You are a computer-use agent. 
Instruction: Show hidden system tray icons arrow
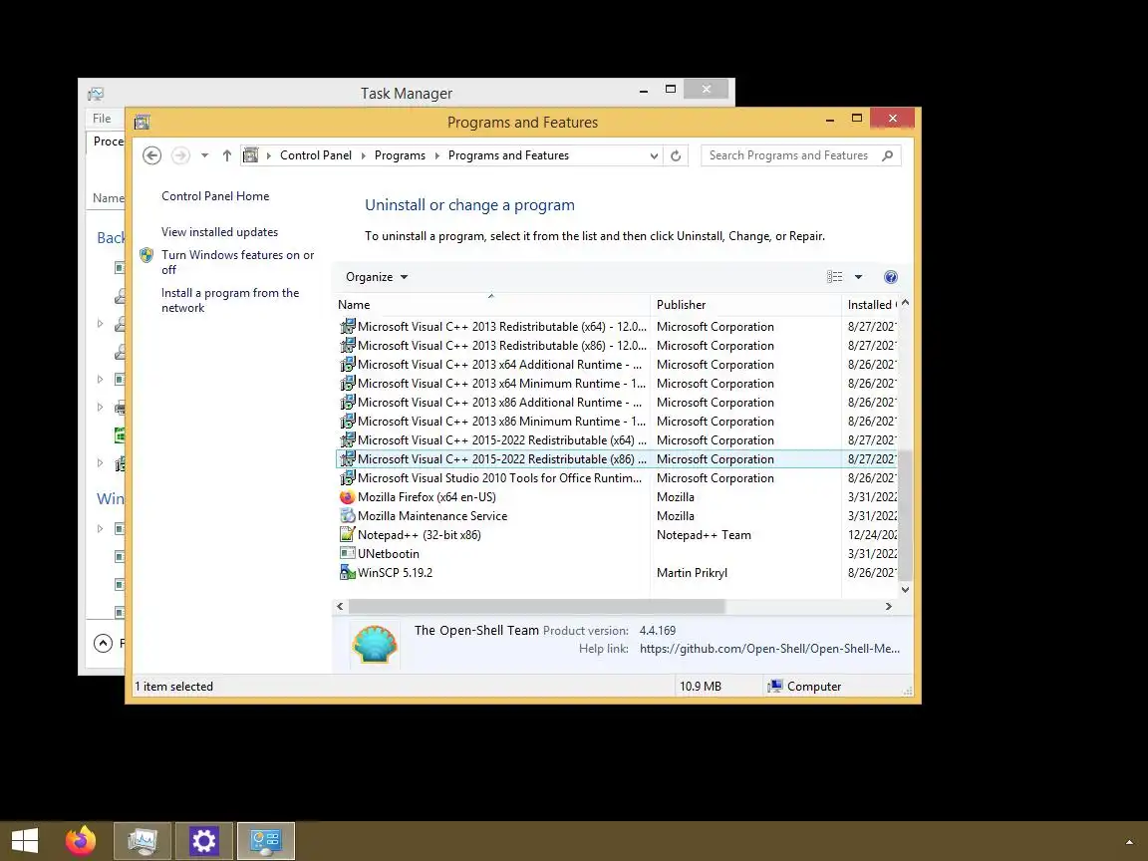click(1129, 843)
